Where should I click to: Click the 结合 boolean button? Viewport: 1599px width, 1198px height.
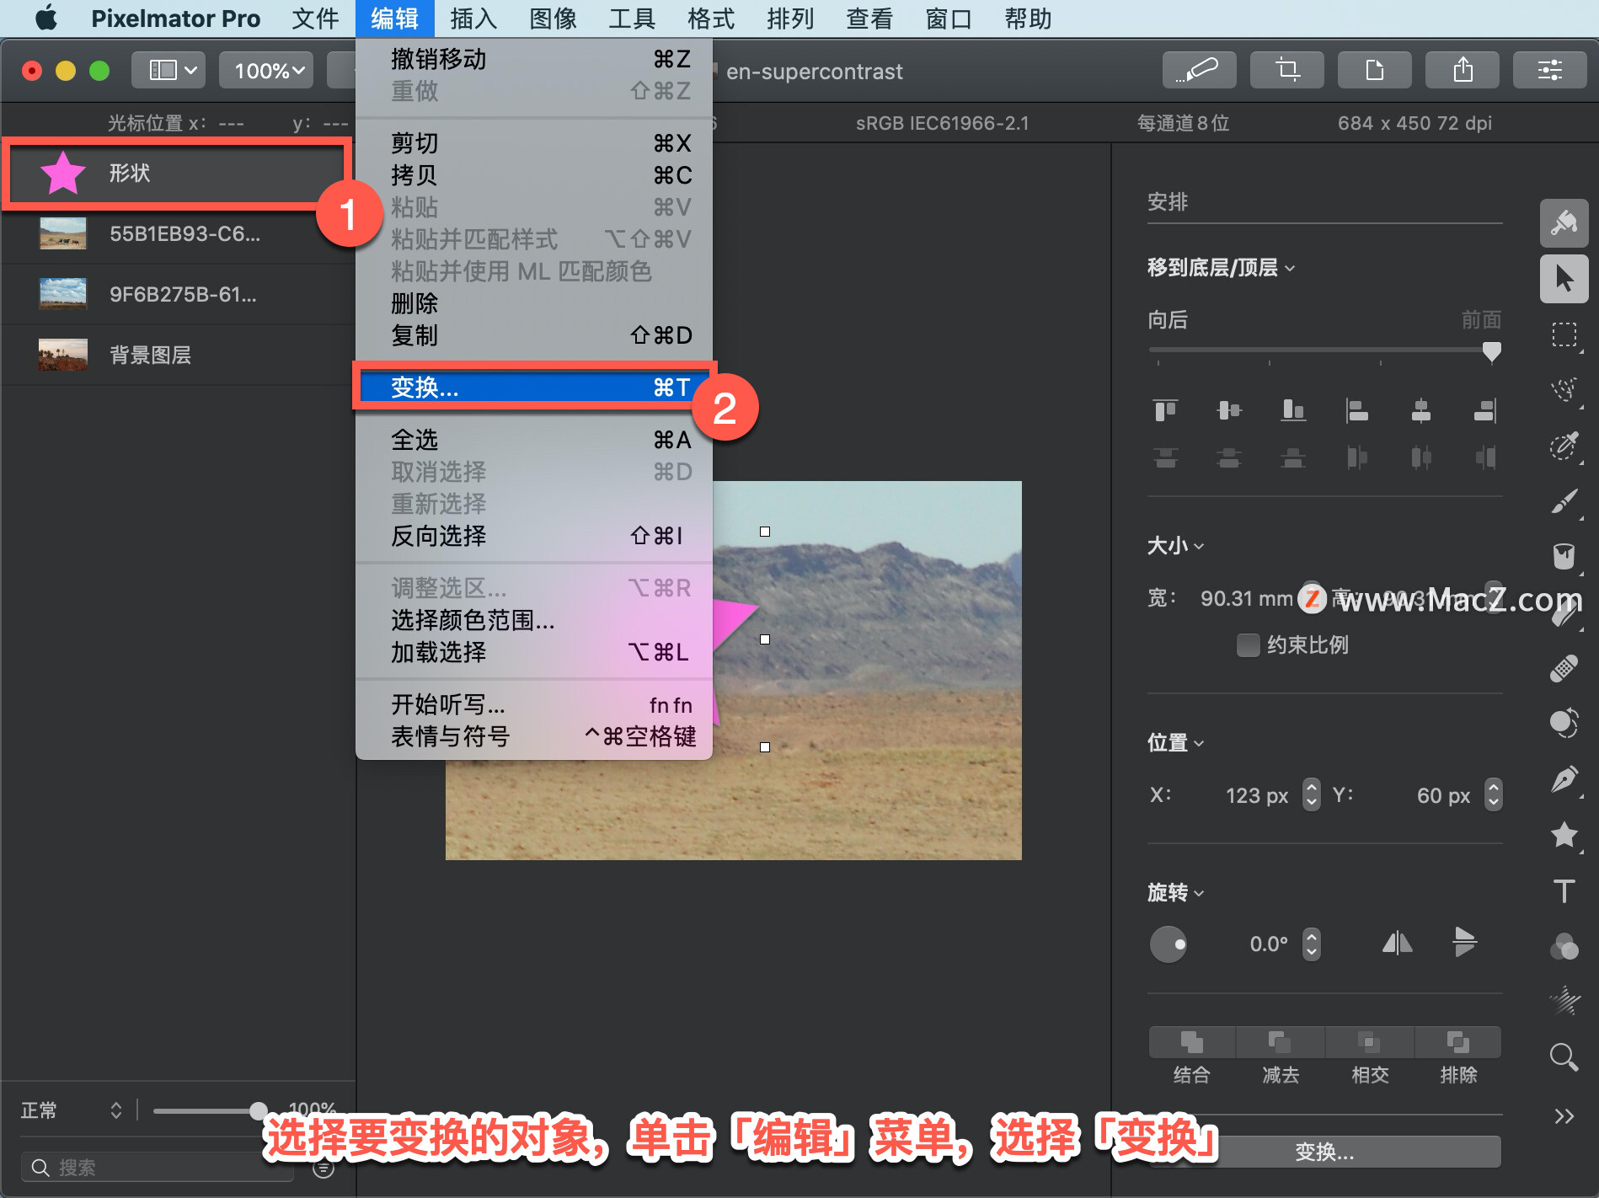click(1191, 1042)
